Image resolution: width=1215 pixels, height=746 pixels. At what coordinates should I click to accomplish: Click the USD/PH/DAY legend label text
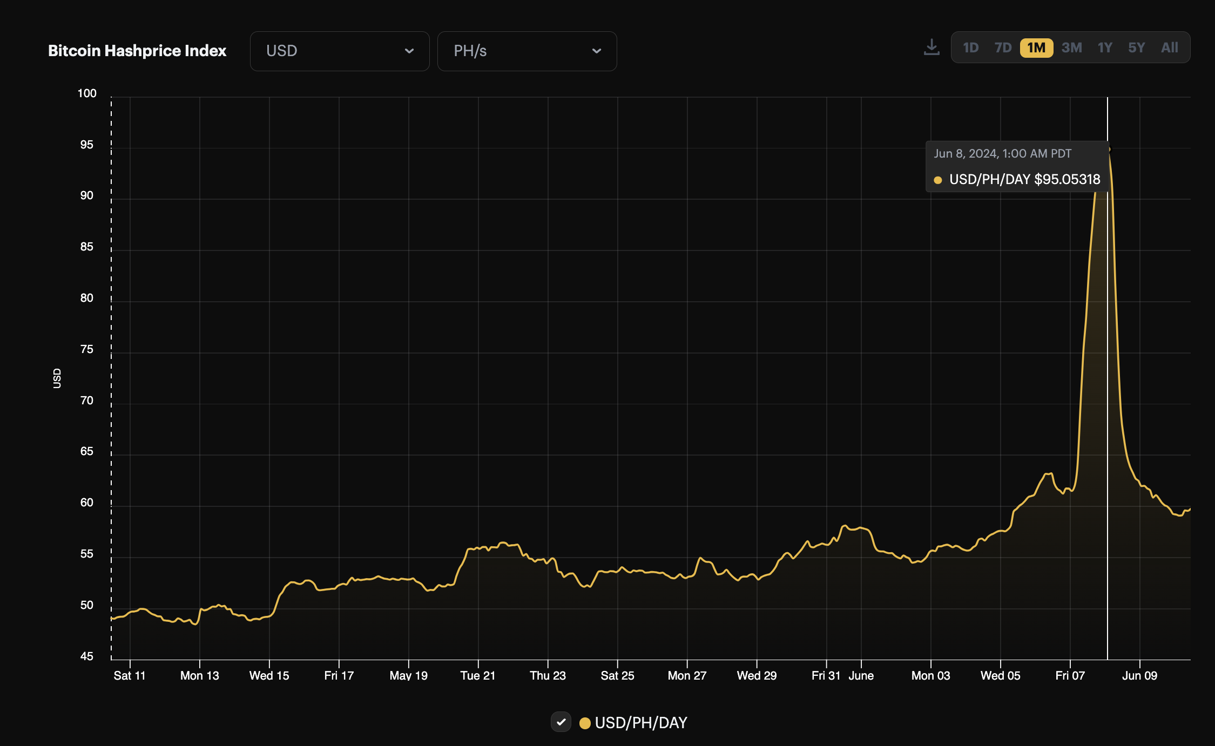[x=642, y=723]
